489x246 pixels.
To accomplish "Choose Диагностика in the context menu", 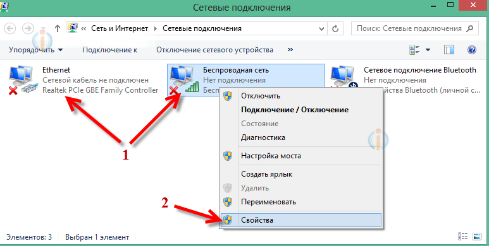I will coord(300,137).
